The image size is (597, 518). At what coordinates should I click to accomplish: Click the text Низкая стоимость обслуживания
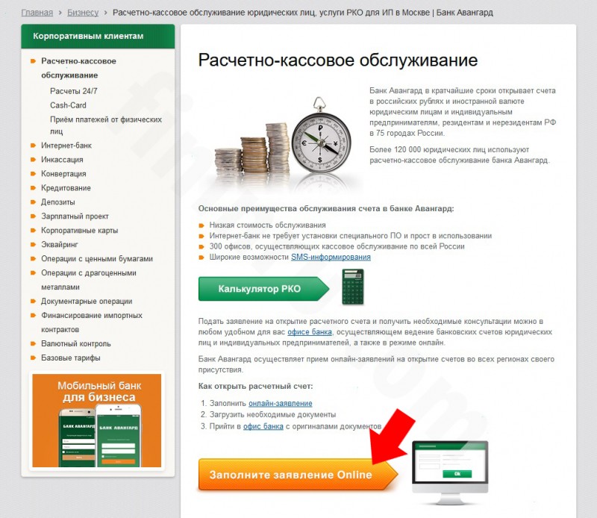click(x=268, y=225)
